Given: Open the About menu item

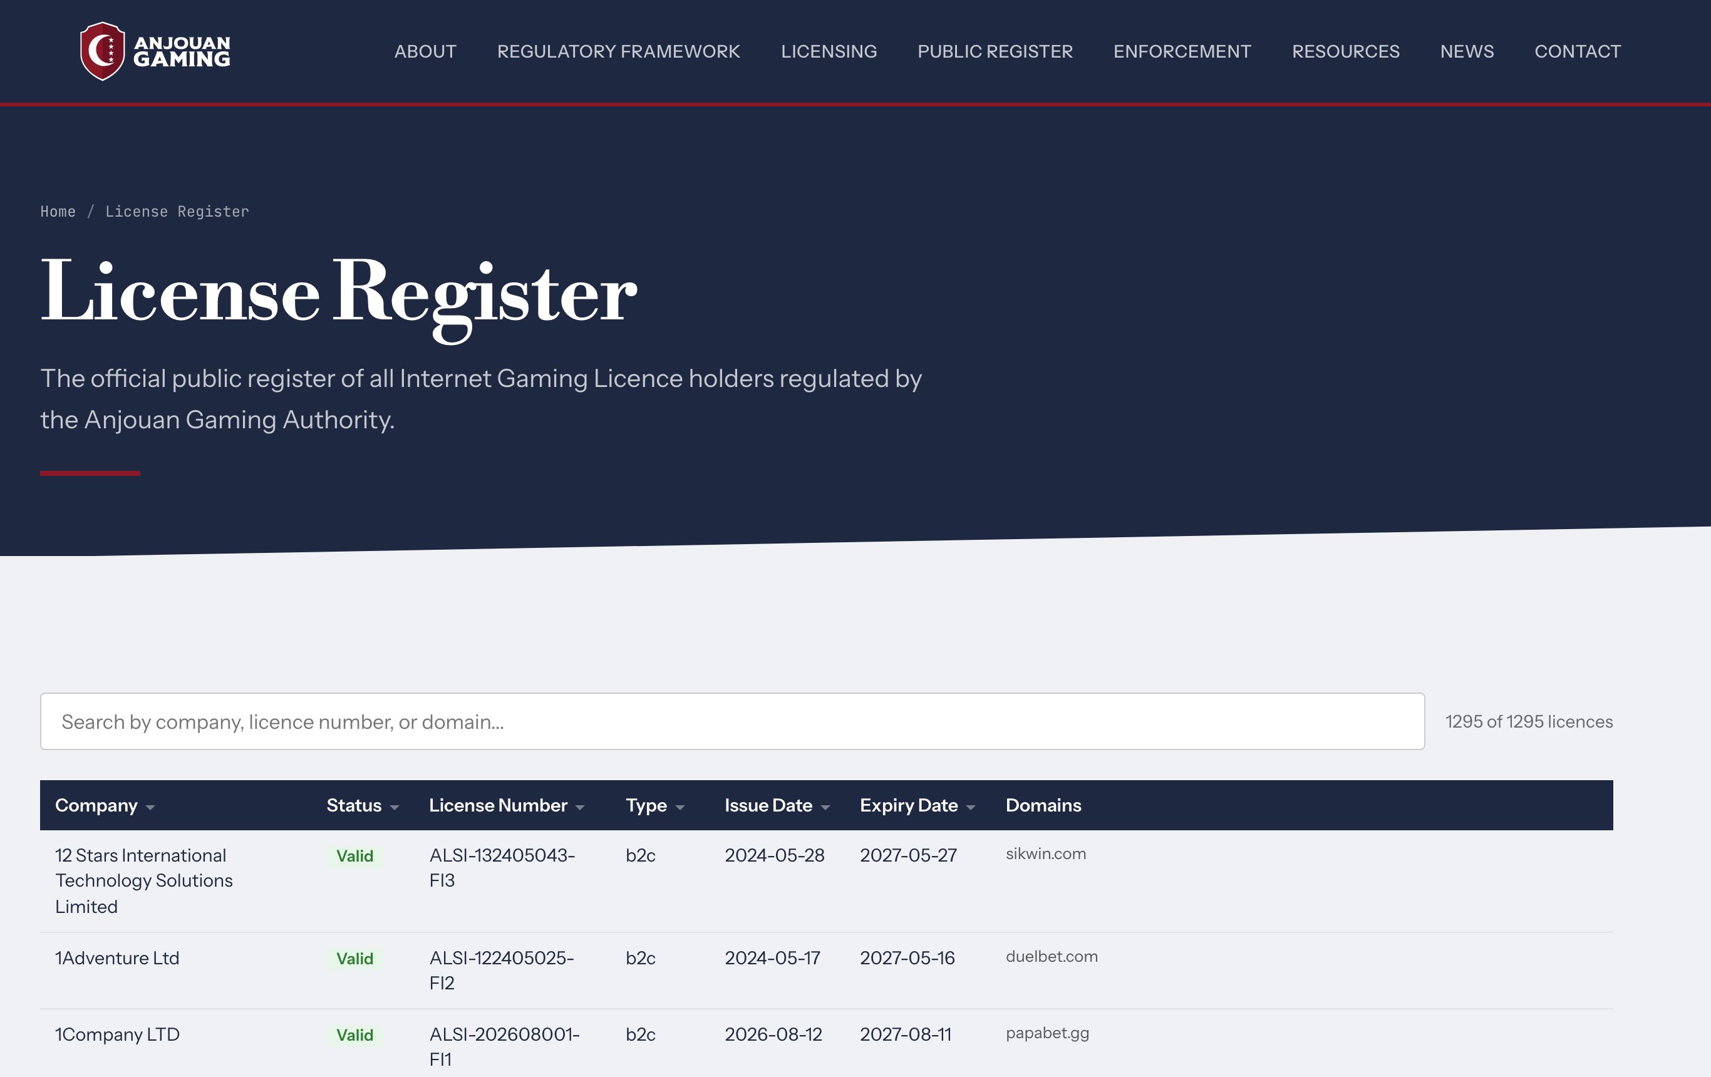Looking at the screenshot, I should pyautogui.click(x=425, y=51).
